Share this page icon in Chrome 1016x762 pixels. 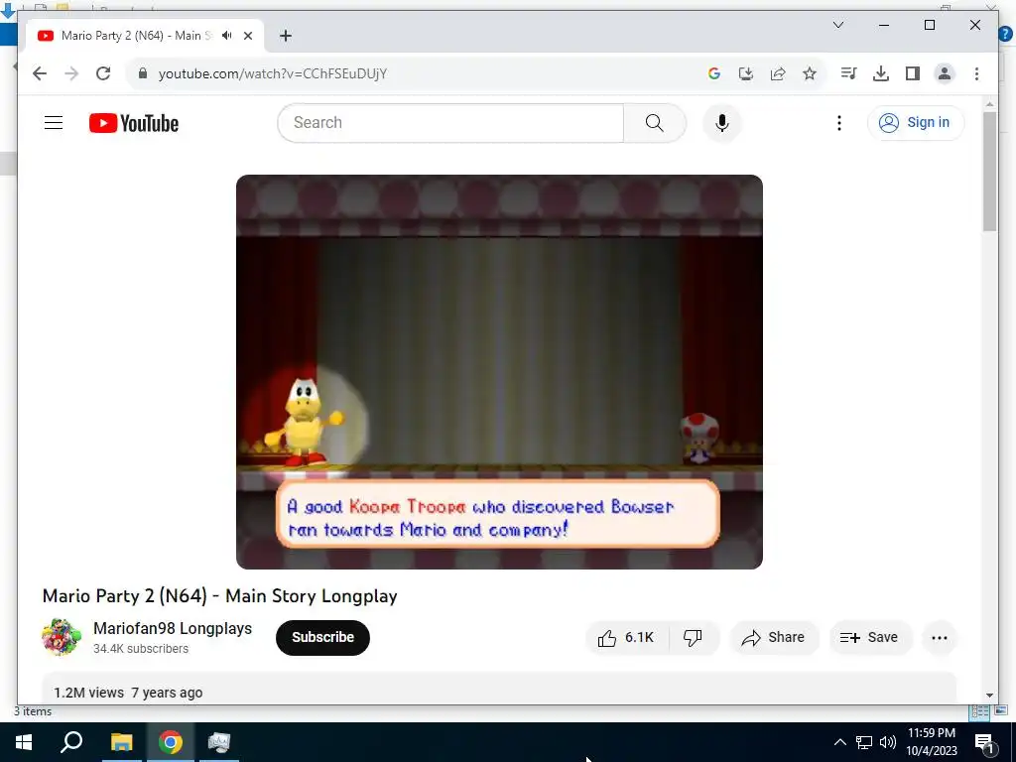(778, 73)
